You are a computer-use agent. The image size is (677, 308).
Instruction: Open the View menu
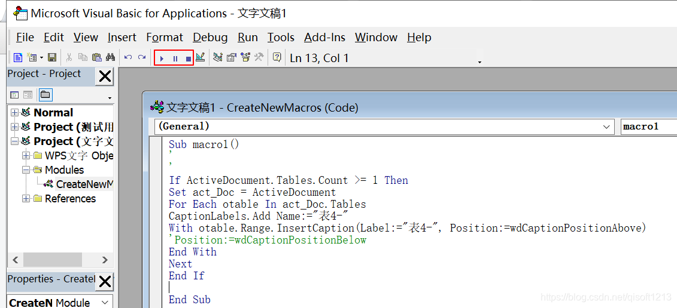(86, 38)
